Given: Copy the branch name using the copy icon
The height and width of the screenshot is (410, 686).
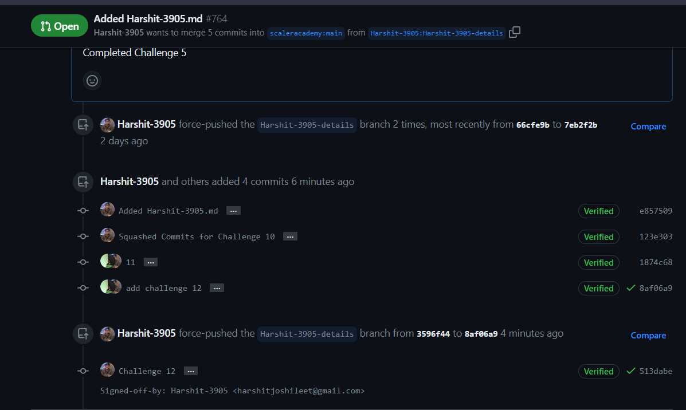Looking at the screenshot, I should [514, 32].
